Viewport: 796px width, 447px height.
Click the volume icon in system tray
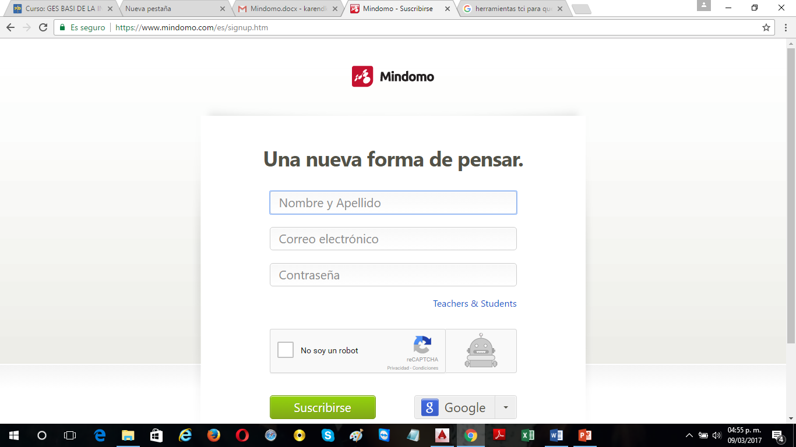(x=717, y=435)
